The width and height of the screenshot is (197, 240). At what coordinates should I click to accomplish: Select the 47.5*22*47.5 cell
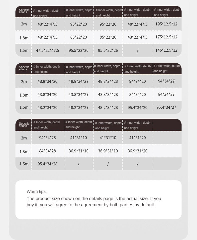(x=47, y=50)
